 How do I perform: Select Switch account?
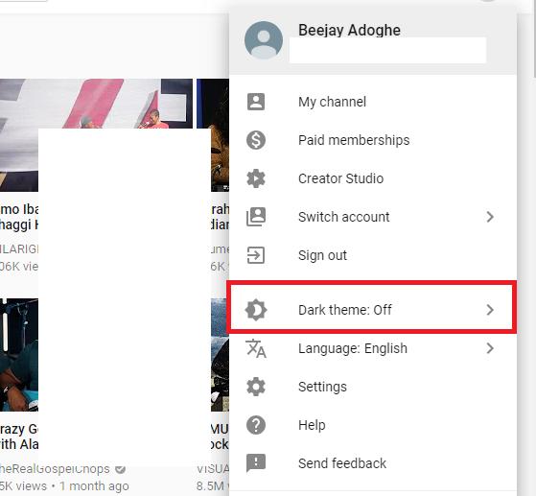pos(373,217)
